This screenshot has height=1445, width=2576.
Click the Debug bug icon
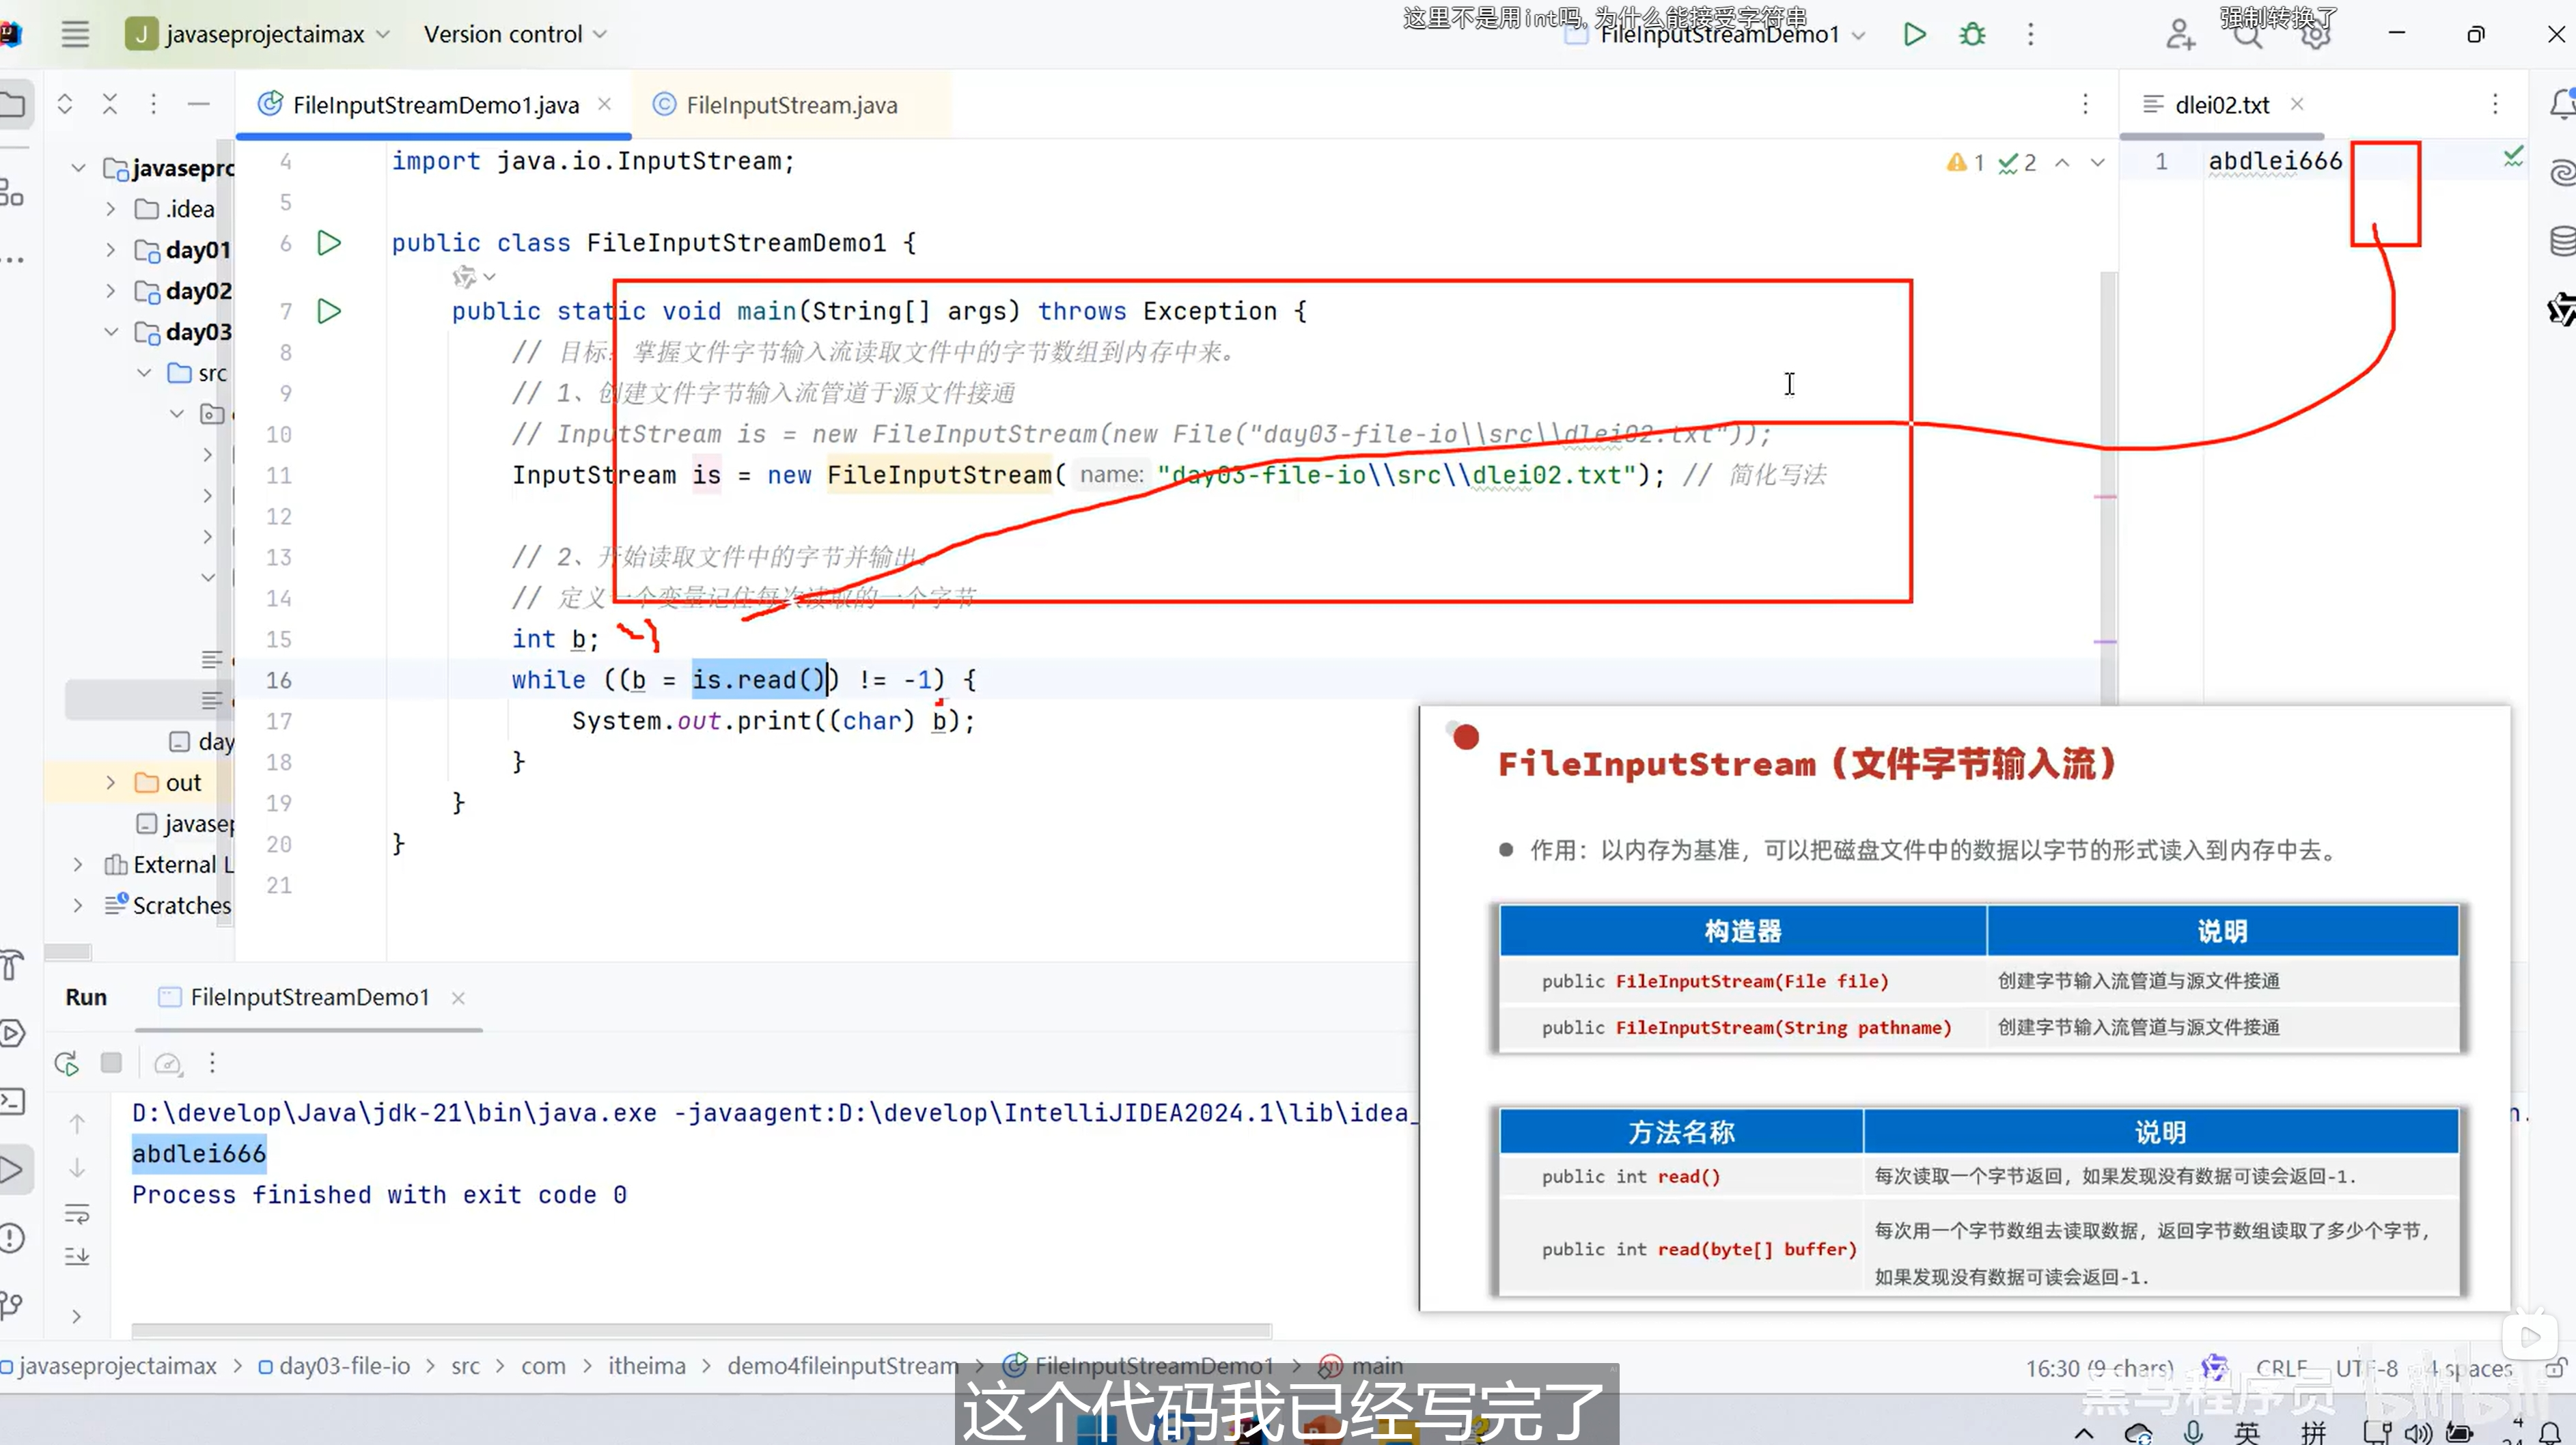tap(1972, 35)
